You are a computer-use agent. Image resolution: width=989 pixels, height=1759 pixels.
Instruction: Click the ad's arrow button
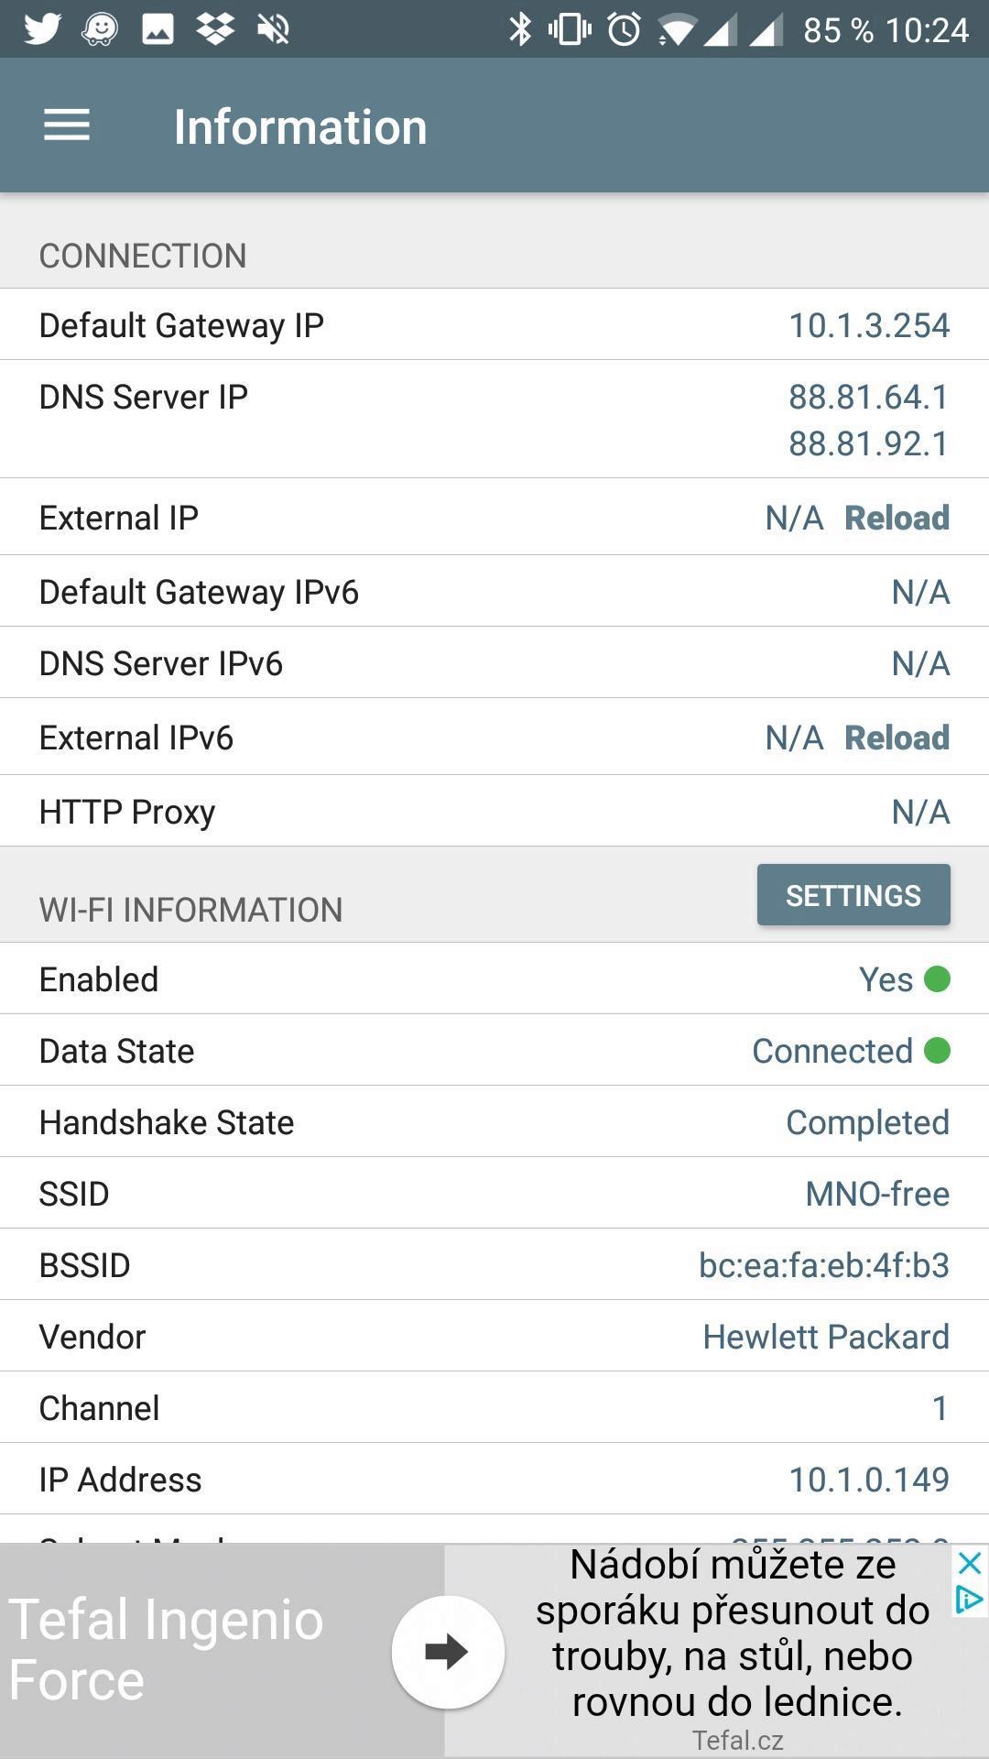click(448, 1652)
